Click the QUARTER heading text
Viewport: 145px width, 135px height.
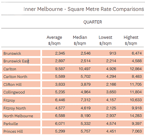[x=93, y=22]
